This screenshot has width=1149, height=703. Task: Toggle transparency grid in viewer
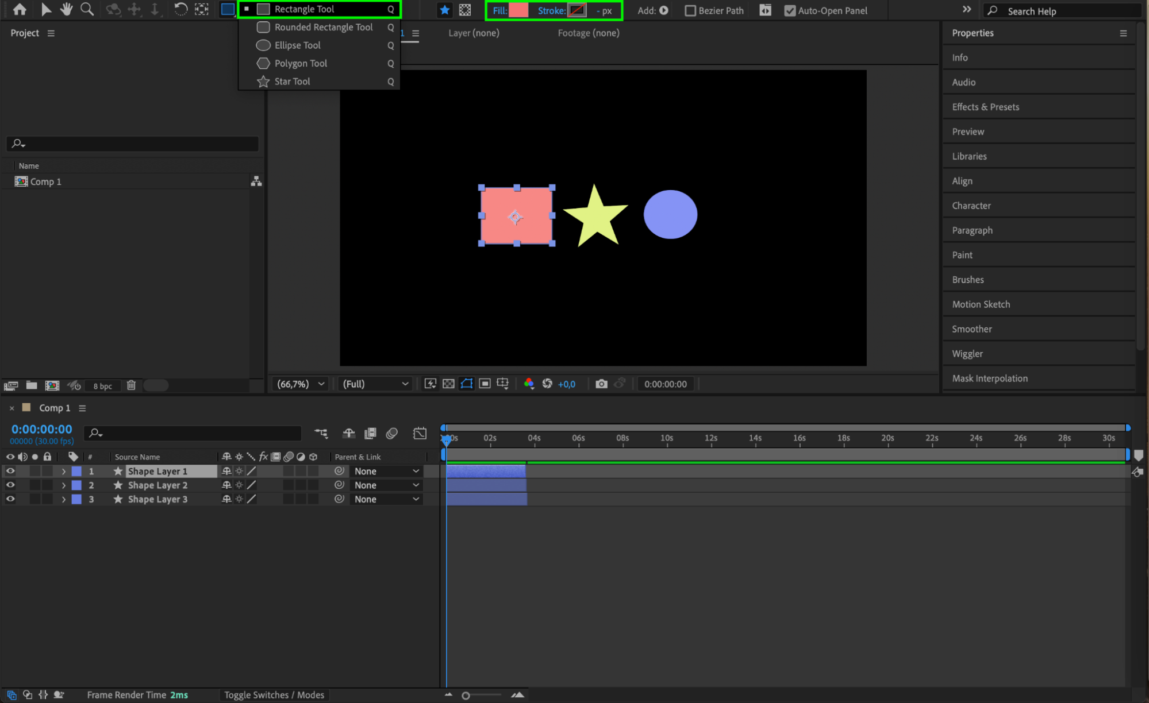click(x=448, y=384)
